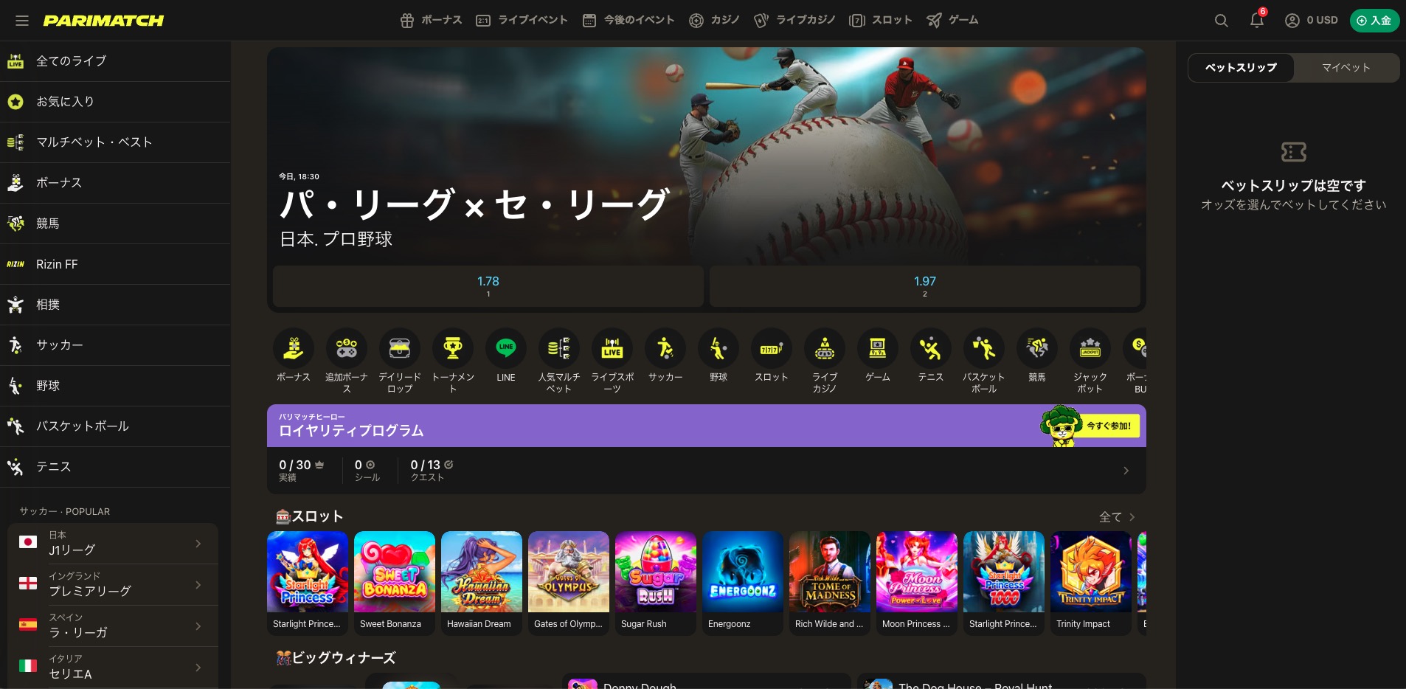Open バスケットボール in left sidebar
The height and width of the screenshot is (689, 1406).
tap(115, 426)
